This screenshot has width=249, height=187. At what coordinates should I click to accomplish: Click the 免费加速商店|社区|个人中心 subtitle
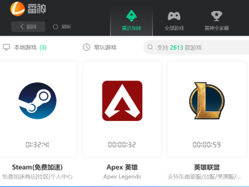(37, 177)
